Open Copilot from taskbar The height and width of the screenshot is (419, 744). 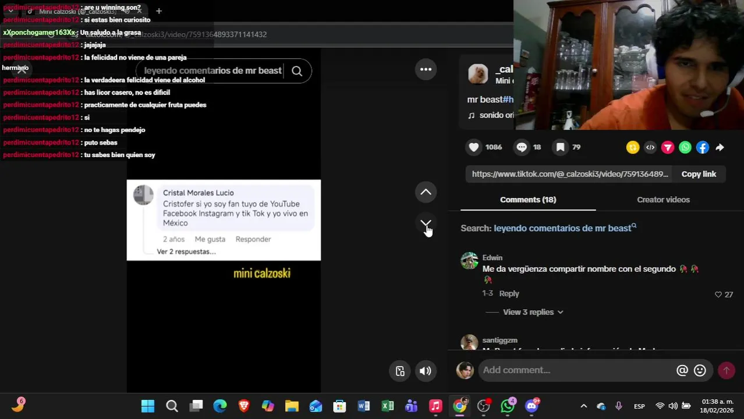pos(268,406)
